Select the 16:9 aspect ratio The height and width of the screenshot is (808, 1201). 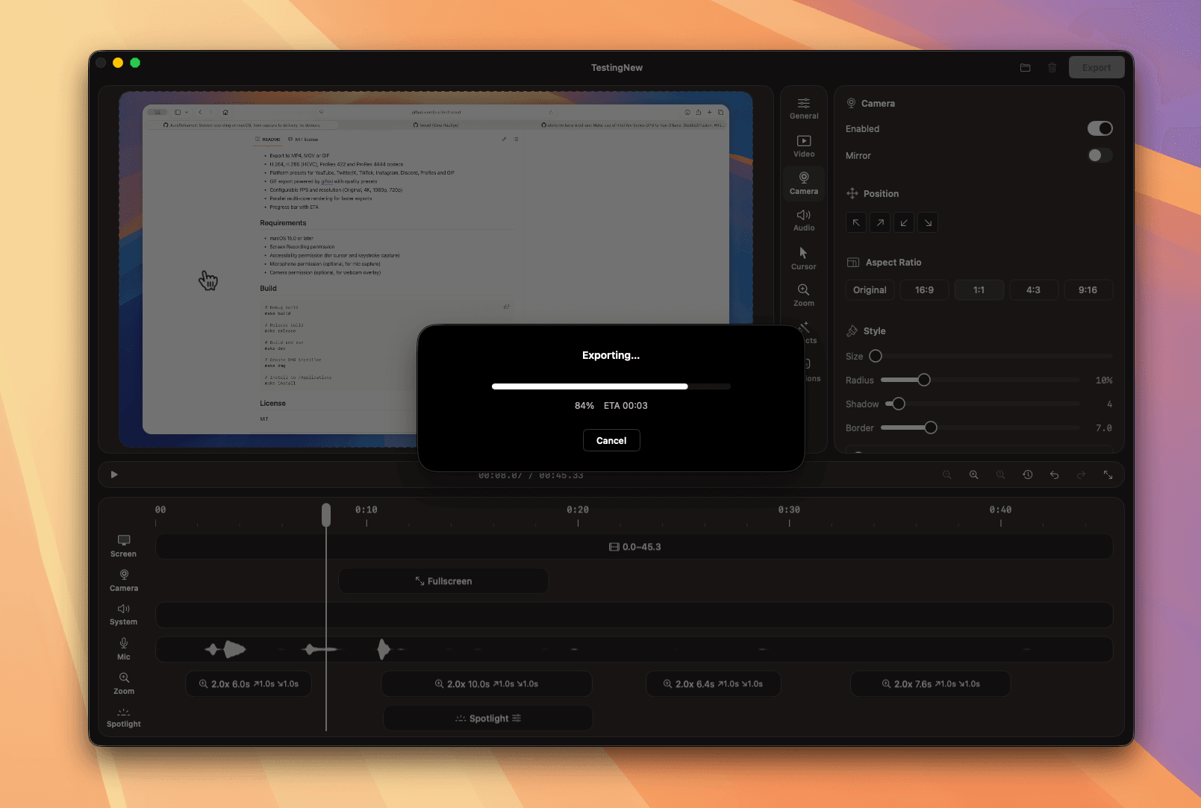[924, 289]
